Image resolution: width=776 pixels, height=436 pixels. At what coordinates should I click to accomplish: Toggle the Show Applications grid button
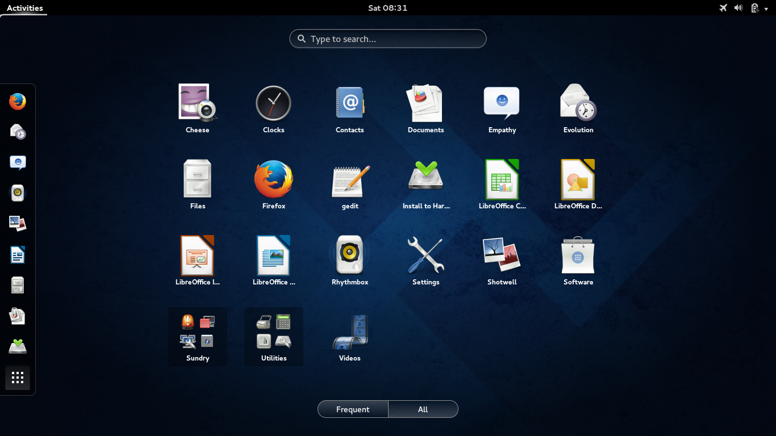coord(18,378)
